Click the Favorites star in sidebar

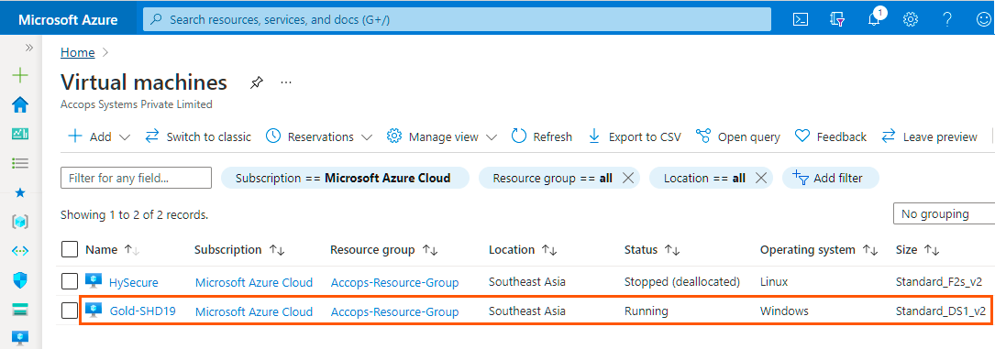tap(20, 193)
